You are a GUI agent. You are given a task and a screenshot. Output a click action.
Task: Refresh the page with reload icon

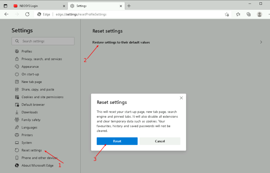click(27, 14)
